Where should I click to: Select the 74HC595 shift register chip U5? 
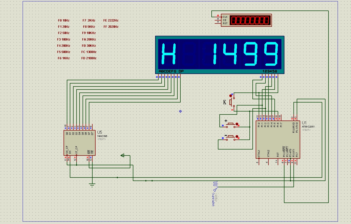pyautogui.click(x=80, y=143)
